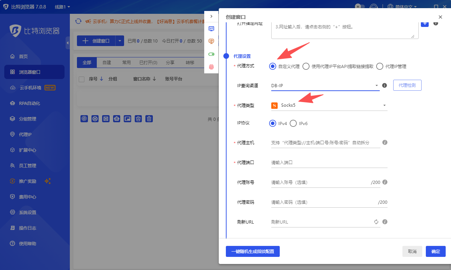Screen dimensions: 451x270
Task: Click the info icon beside 代理主机 field
Action: [385, 142]
